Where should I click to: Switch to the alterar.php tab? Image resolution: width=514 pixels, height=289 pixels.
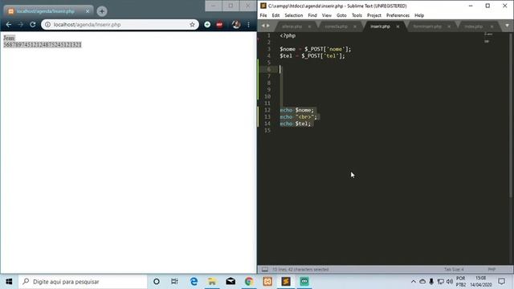[292, 26]
